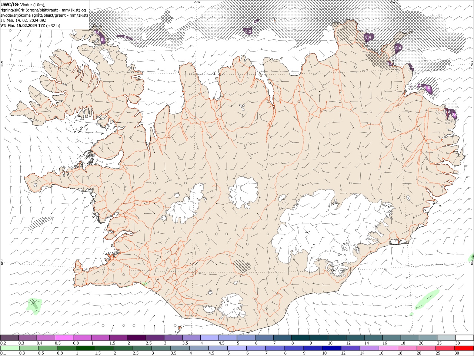Select the crimson 25 swatch in lower legend
Viewport: 474px width, 356px height.
point(445,348)
